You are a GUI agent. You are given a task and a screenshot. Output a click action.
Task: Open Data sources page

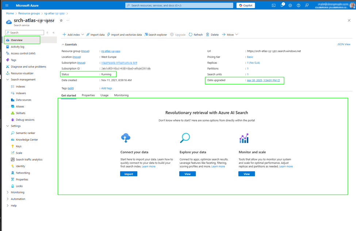[x=23, y=100]
